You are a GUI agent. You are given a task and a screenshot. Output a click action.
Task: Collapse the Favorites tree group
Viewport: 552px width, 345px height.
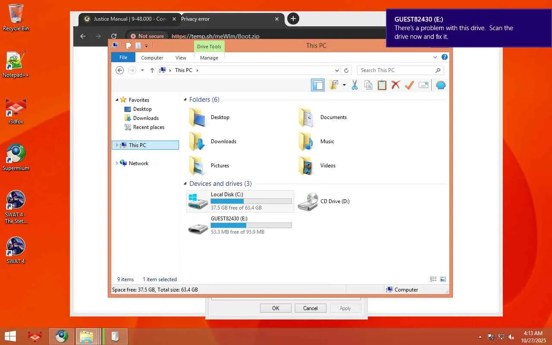116,100
